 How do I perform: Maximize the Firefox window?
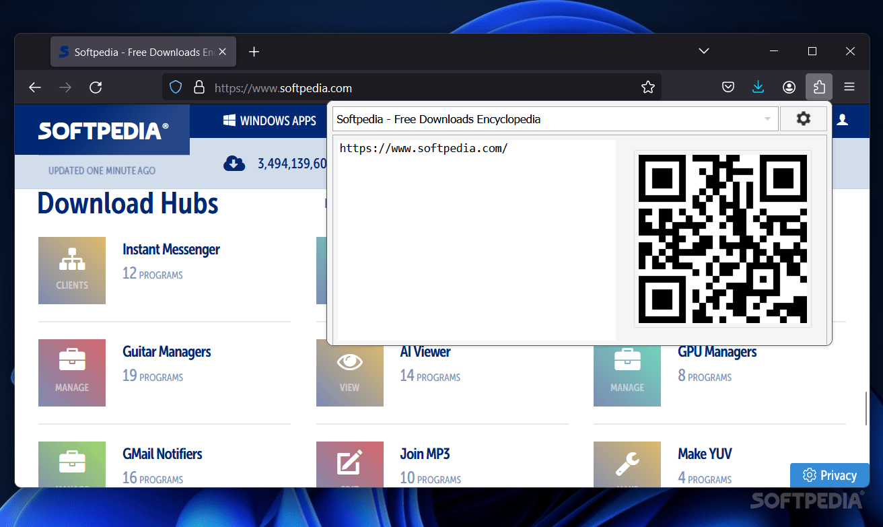[x=812, y=51]
